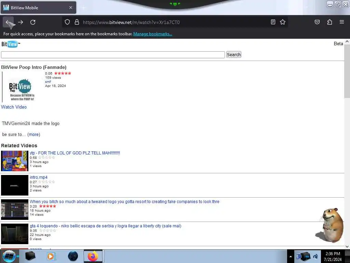Click the scrollbar down arrow
The height and width of the screenshot is (263, 350).
[x=347, y=247]
